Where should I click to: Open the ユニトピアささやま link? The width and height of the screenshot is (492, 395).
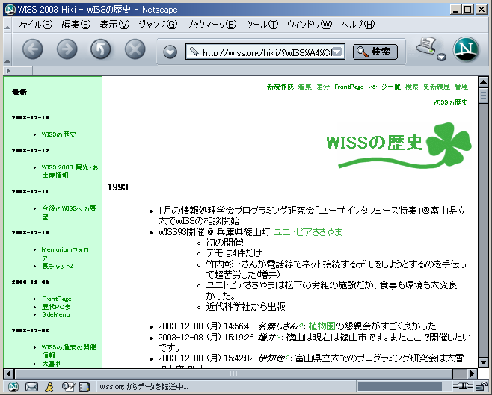(307, 232)
